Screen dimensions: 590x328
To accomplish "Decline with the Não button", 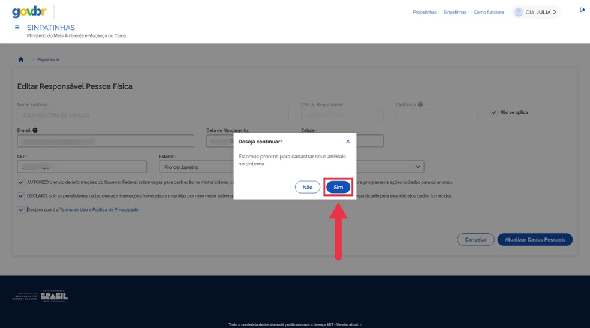I will (x=308, y=187).
